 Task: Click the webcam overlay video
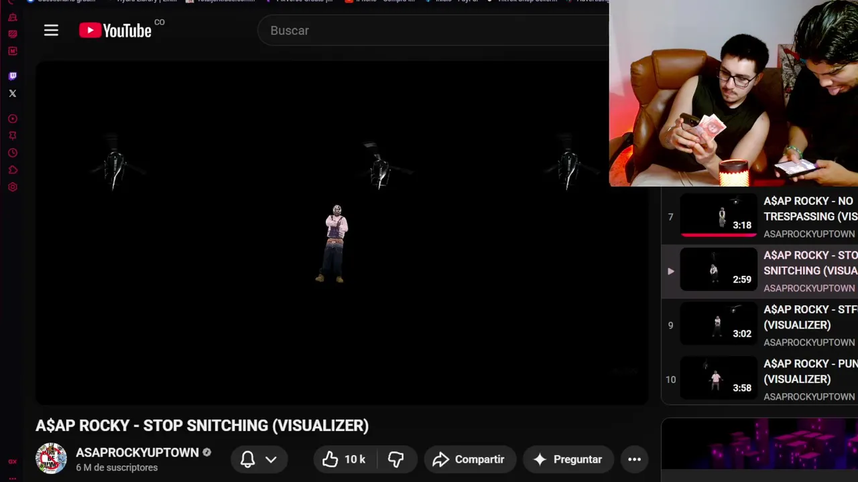point(733,93)
